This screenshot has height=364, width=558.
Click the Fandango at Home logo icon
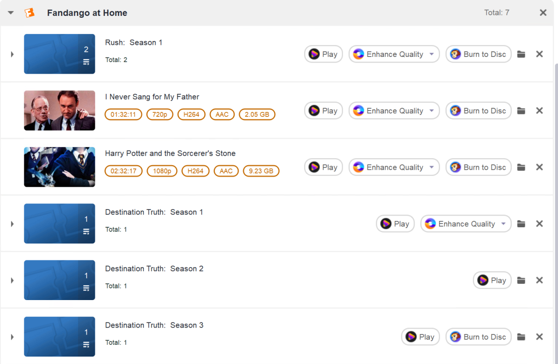click(x=29, y=13)
